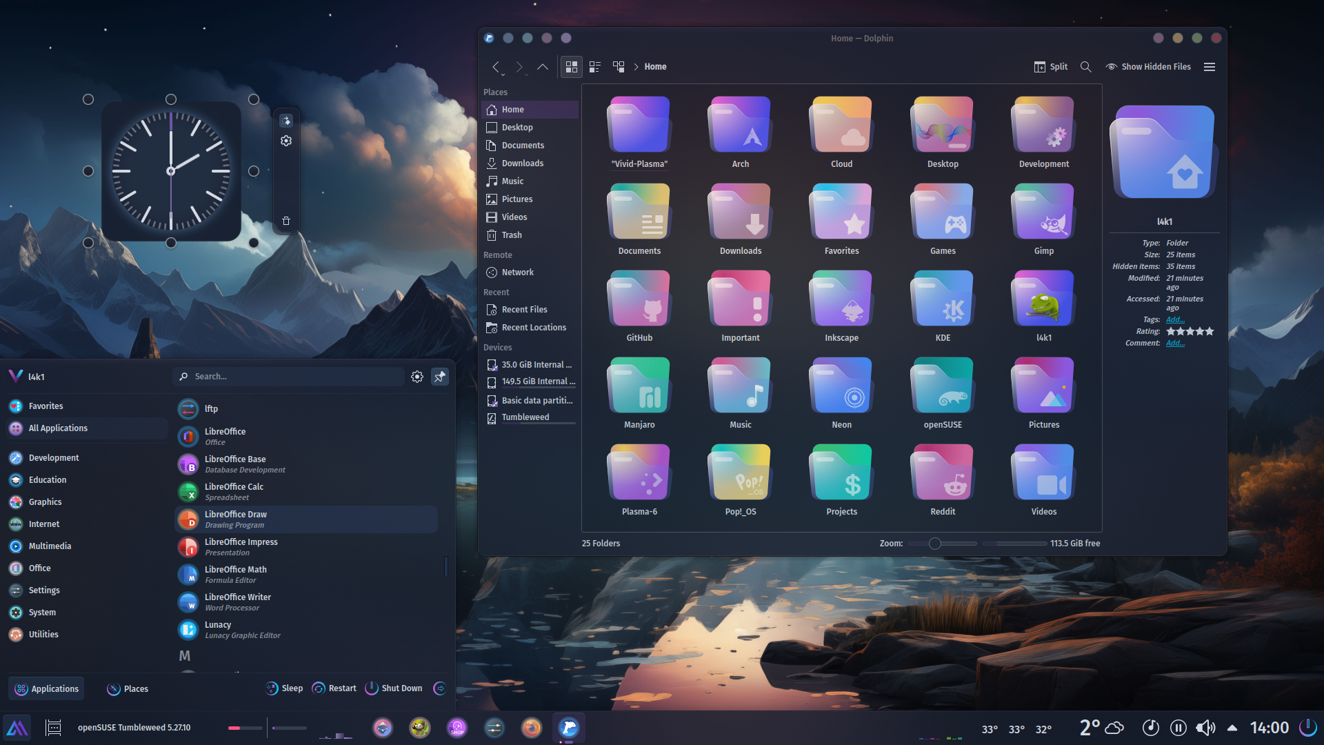Viewport: 1324px width, 745px height.
Task: Open Recent Files in sidebar
Action: coord(530,310)
